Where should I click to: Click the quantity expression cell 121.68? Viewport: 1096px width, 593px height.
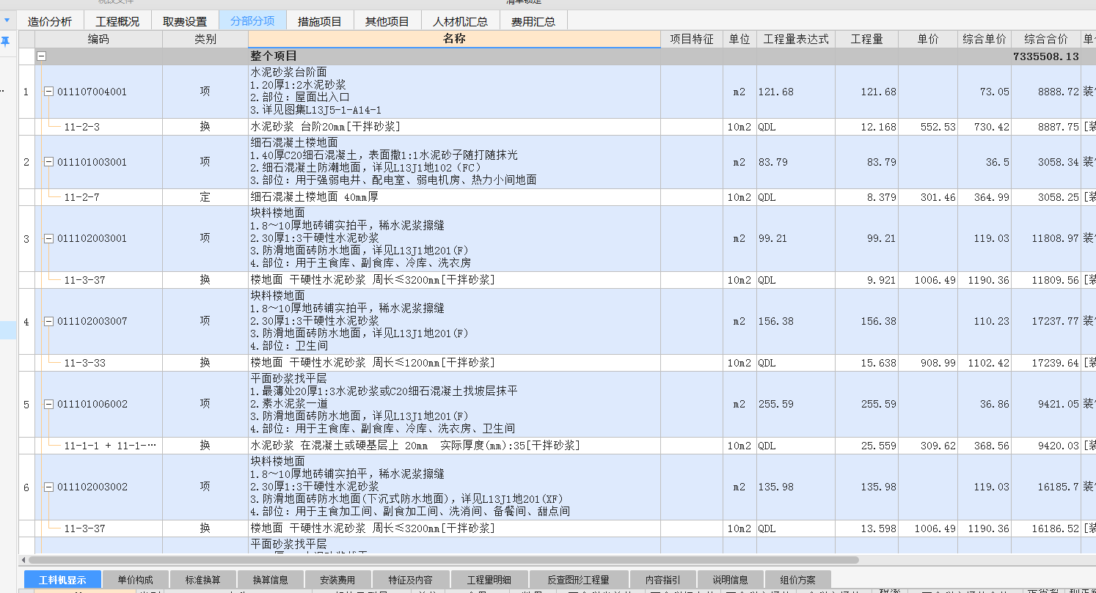[x=796, y=92]
